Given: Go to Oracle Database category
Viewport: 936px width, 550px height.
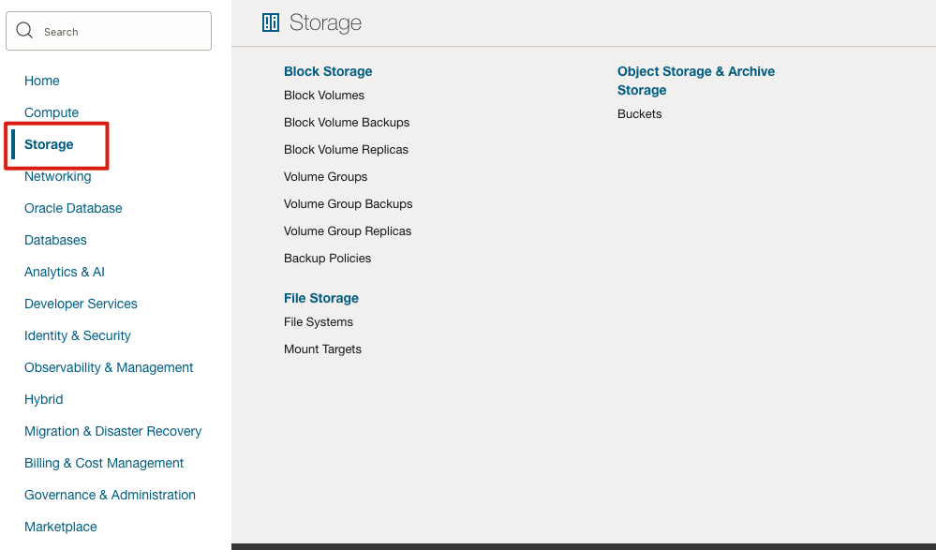Looking at the screenshot, I should pos(73,208).
